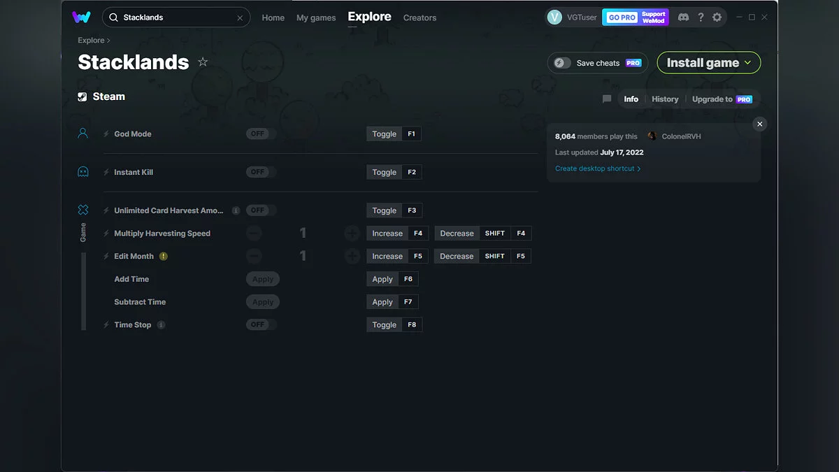Expand the Install game dropdown arrow
The height and width of the screenshot is (472, 839).
coord(747,63)
